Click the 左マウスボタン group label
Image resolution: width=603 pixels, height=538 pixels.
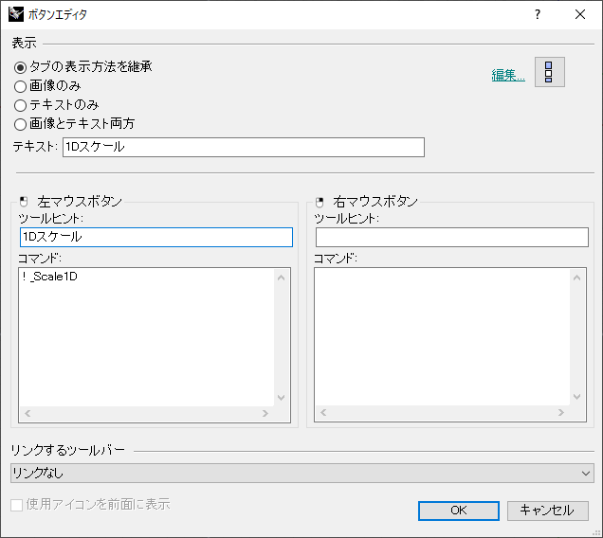point(80,202)
